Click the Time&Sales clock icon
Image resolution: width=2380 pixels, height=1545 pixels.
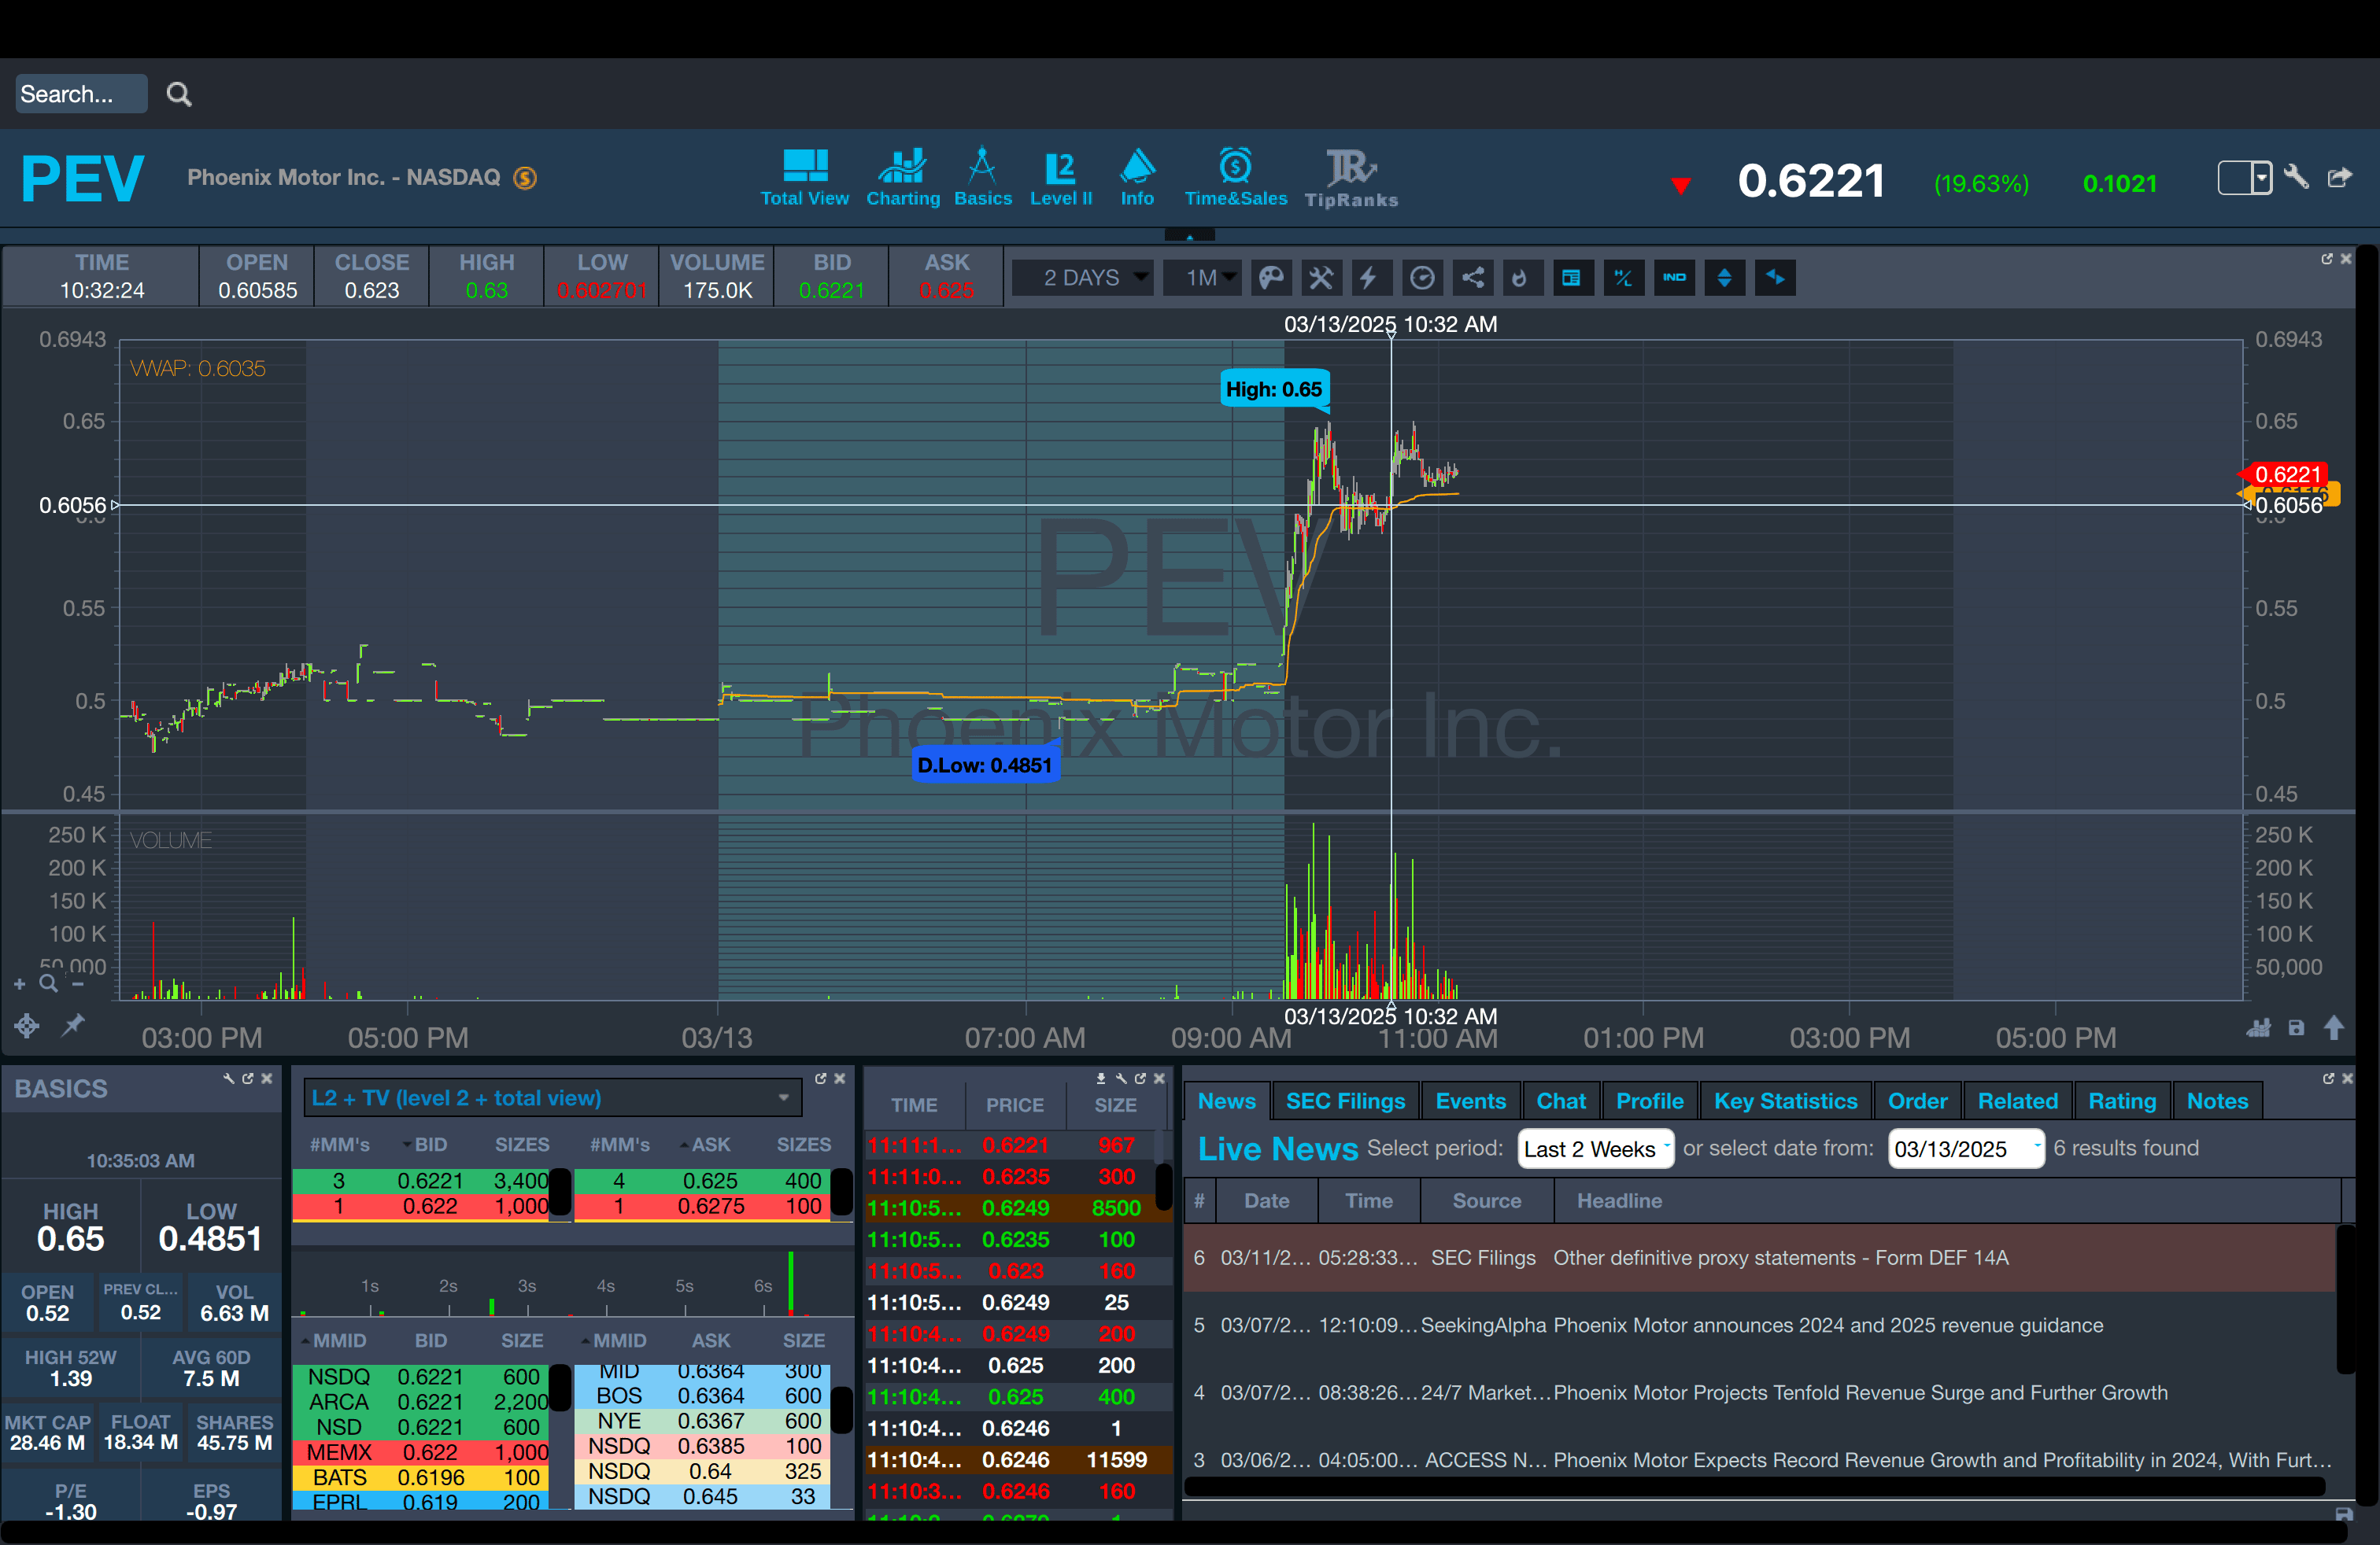[1235, 166]
